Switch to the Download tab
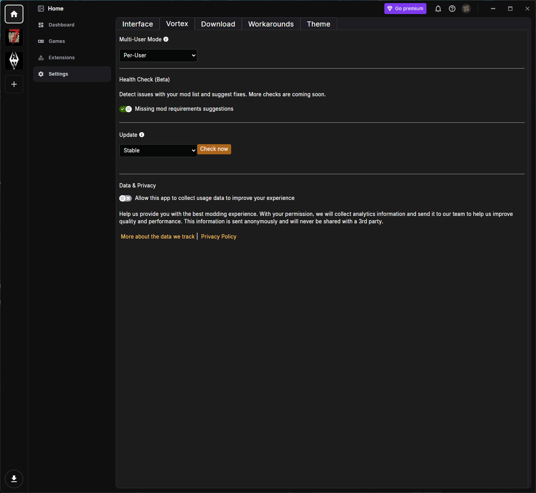Screen dimensions: 536x493 (218, 24)
